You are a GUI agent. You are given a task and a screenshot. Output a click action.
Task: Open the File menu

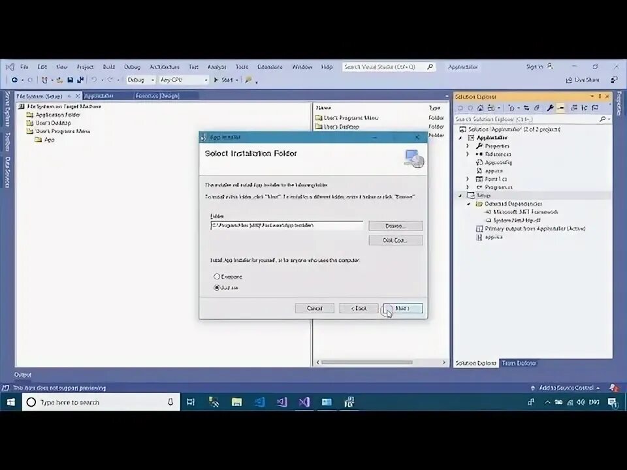24,67
